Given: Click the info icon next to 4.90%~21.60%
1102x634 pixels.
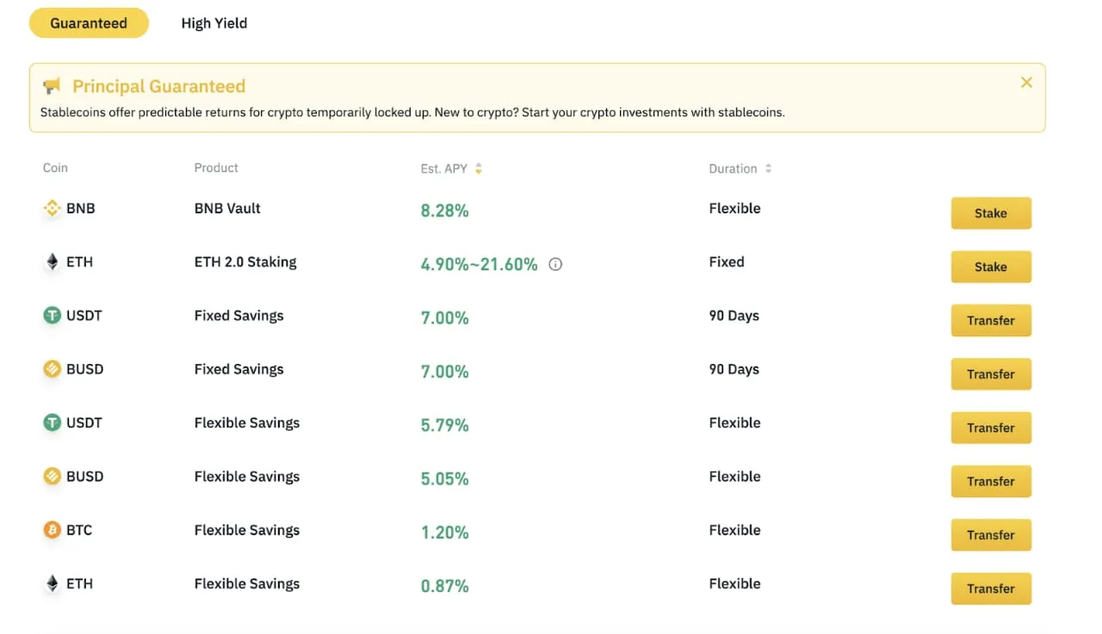Looking at the screenshot, I should pyautogui.click(x=555, y=264).
